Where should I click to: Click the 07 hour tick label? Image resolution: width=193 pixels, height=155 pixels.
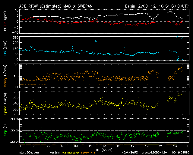click(x=61, y=146)
